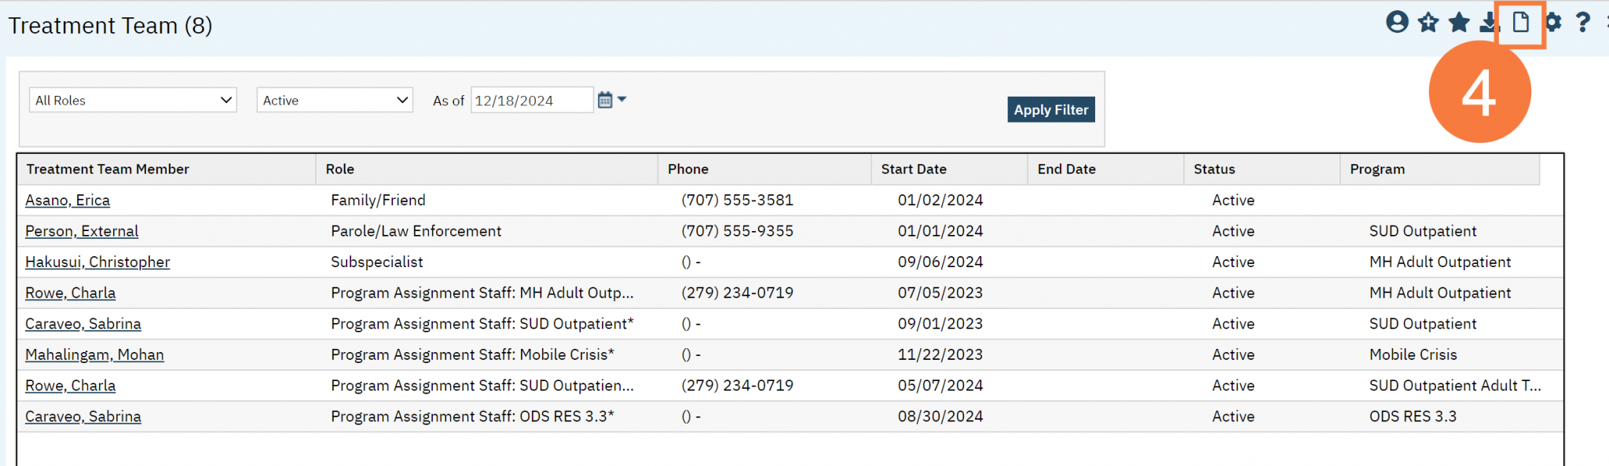The height and width of the screenshot is (466, 1609).
Task: Open the Asano, Erica member link
Action: (x=68, y=200)
